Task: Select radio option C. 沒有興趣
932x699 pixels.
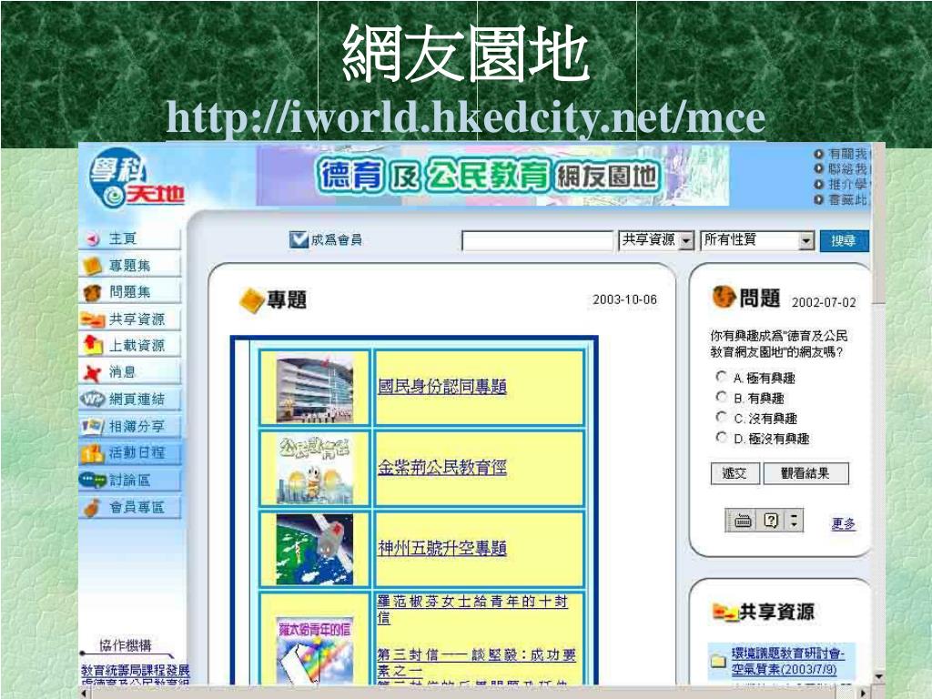Action: coord(721,417)
